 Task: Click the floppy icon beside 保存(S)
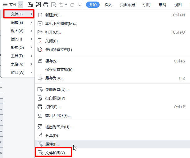click(x=40, y=61)
